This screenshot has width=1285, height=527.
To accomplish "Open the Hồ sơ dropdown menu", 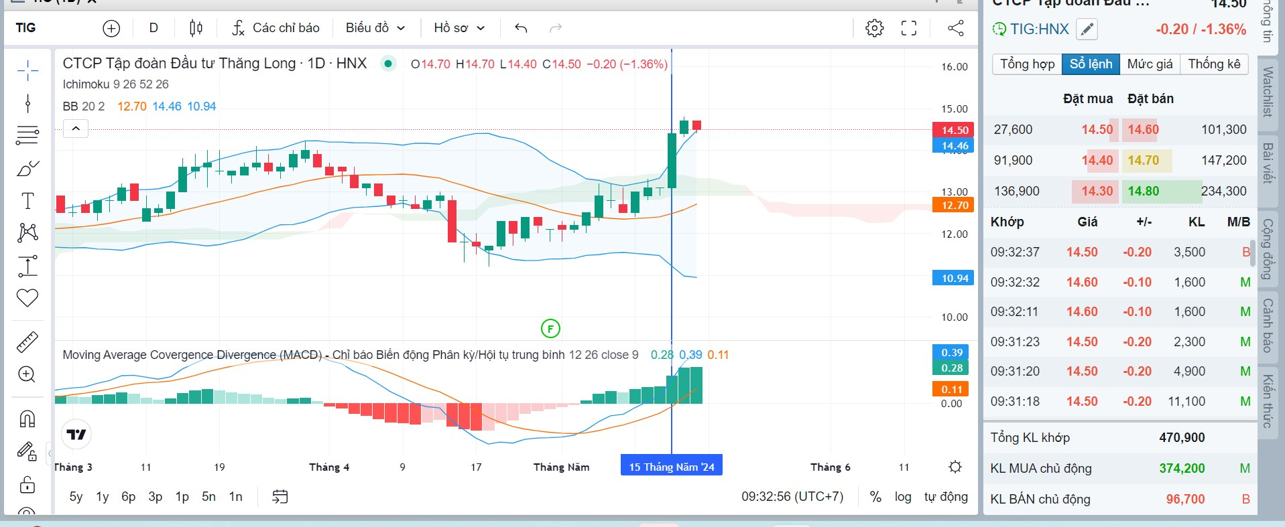I will (459, 28).
